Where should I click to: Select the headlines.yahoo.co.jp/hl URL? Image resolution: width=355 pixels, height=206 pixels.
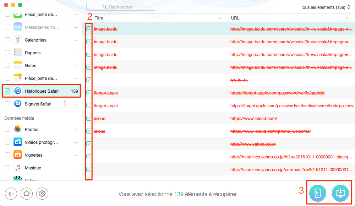[x=291, y=157]
